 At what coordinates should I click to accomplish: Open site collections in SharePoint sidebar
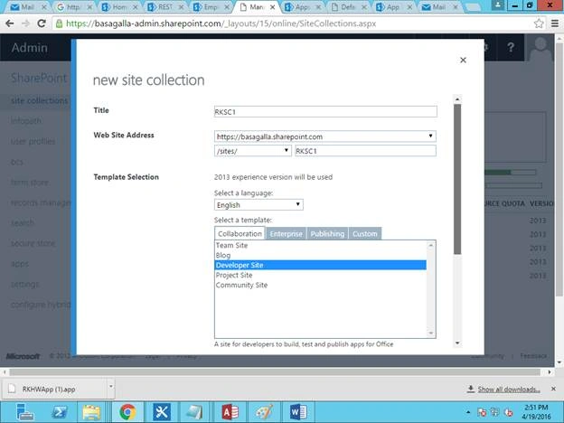39,100
